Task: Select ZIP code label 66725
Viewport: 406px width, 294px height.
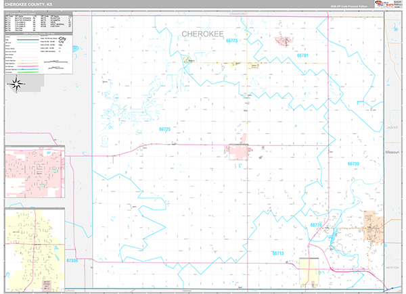Action: click(x=164, y=129)
